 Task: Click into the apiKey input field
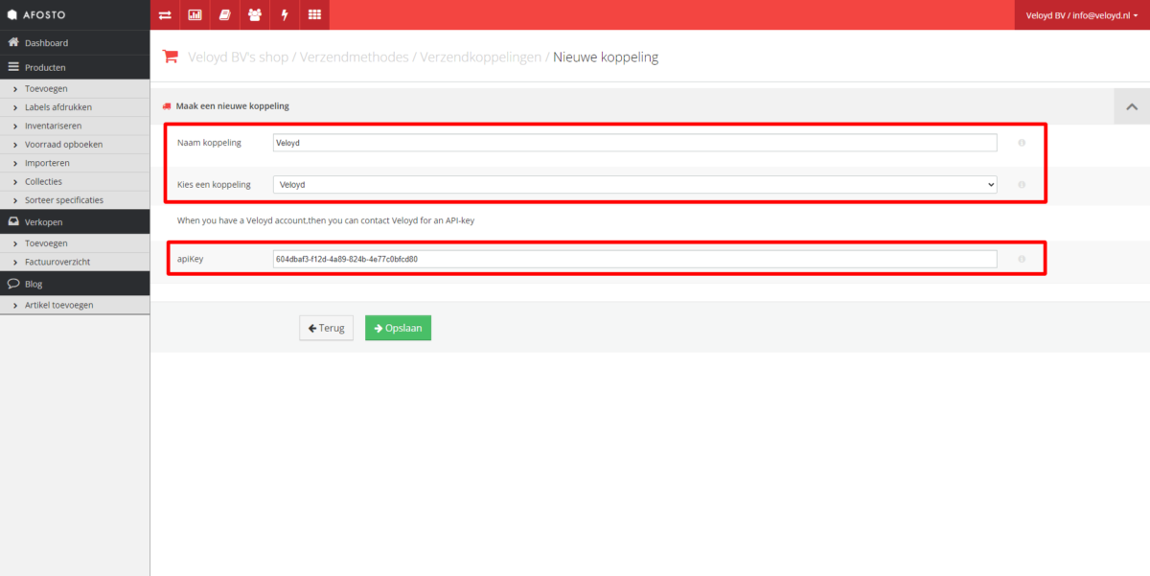pyautogui.click(x=634, y=259)
